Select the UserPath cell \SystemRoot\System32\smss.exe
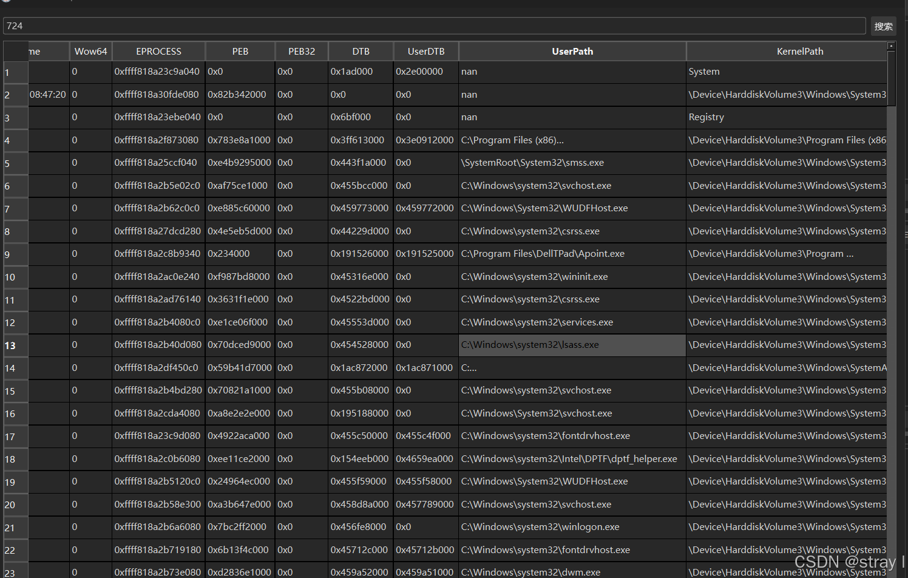Image resolution: width=908 pixels, height=578 pixels. coord(572,163)
